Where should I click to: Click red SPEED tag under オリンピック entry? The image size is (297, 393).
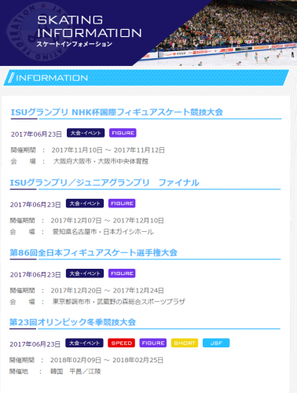(122, 343)
